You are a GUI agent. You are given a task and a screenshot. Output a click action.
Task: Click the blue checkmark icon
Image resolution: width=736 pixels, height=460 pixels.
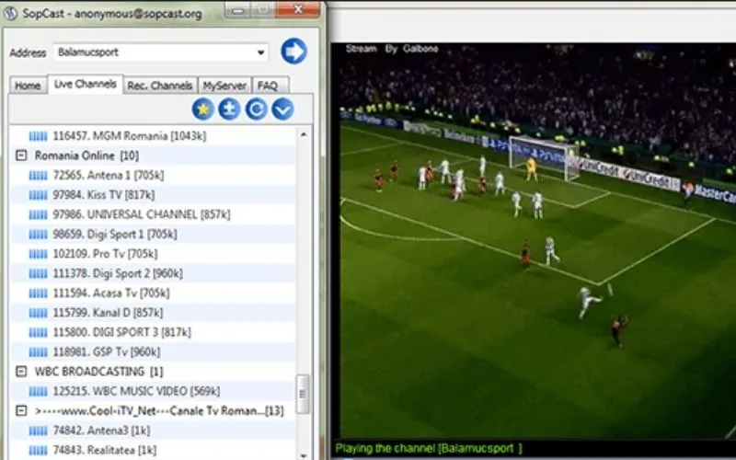pos(282,109)
